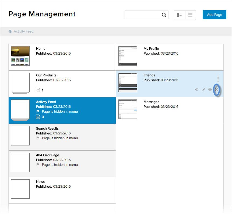This screenshot has width=232, height=214.
Task: Switch to list view
Action: [190, 15]
